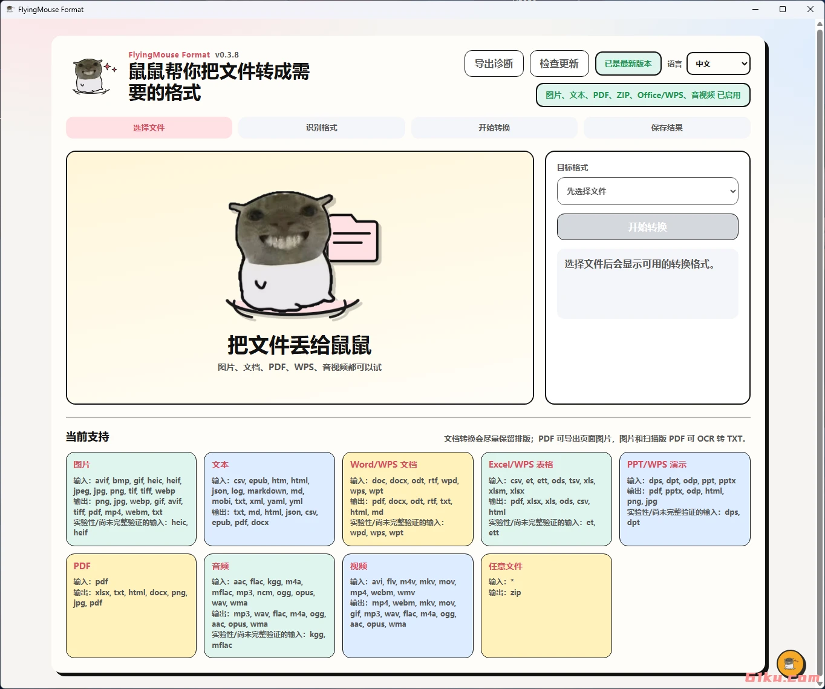Click the PDF support card

(x=131, y=606)
